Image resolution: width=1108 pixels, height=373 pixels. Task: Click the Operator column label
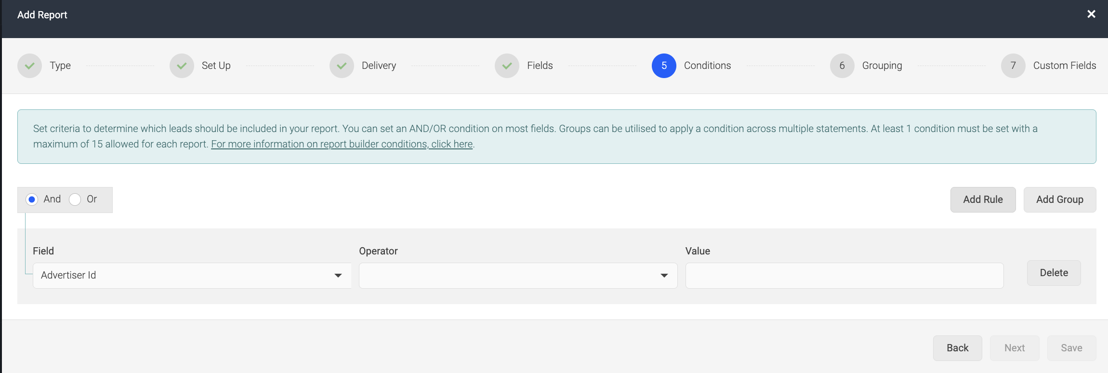(x=378, y=251)
